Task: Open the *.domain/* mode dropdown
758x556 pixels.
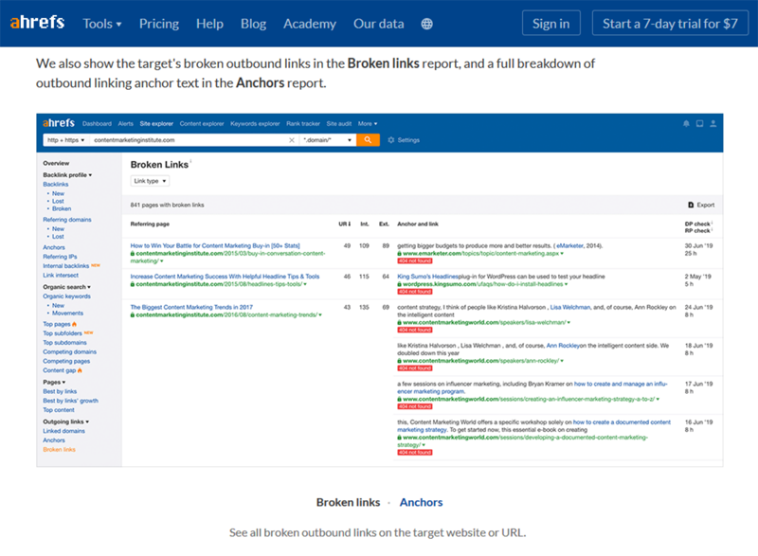Action: (327, 140)
